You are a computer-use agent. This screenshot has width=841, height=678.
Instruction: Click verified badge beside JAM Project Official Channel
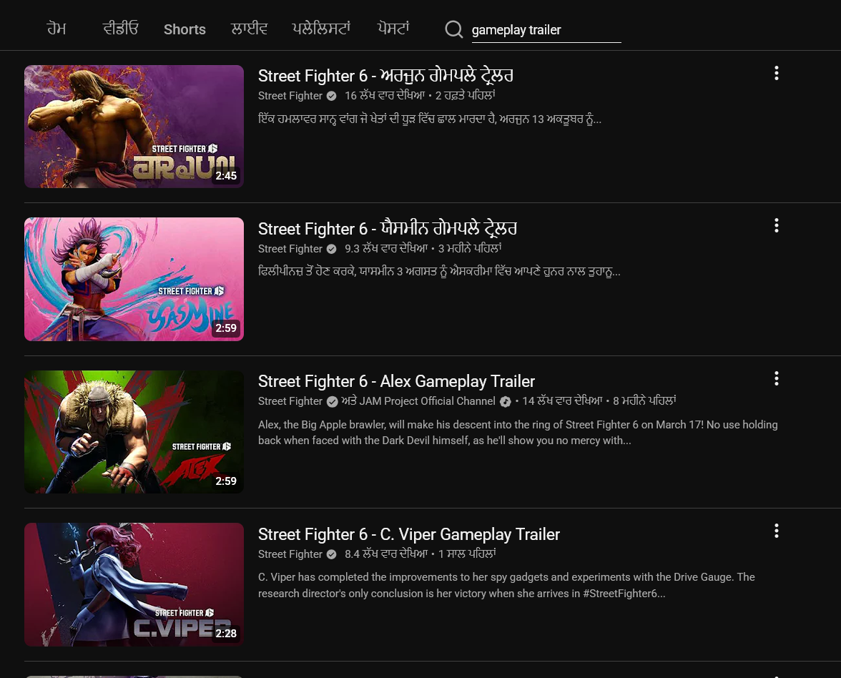(505, 401)
